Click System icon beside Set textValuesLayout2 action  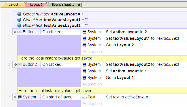84,64
